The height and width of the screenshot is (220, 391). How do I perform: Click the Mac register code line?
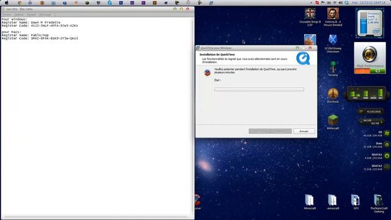tap(40, 38)
